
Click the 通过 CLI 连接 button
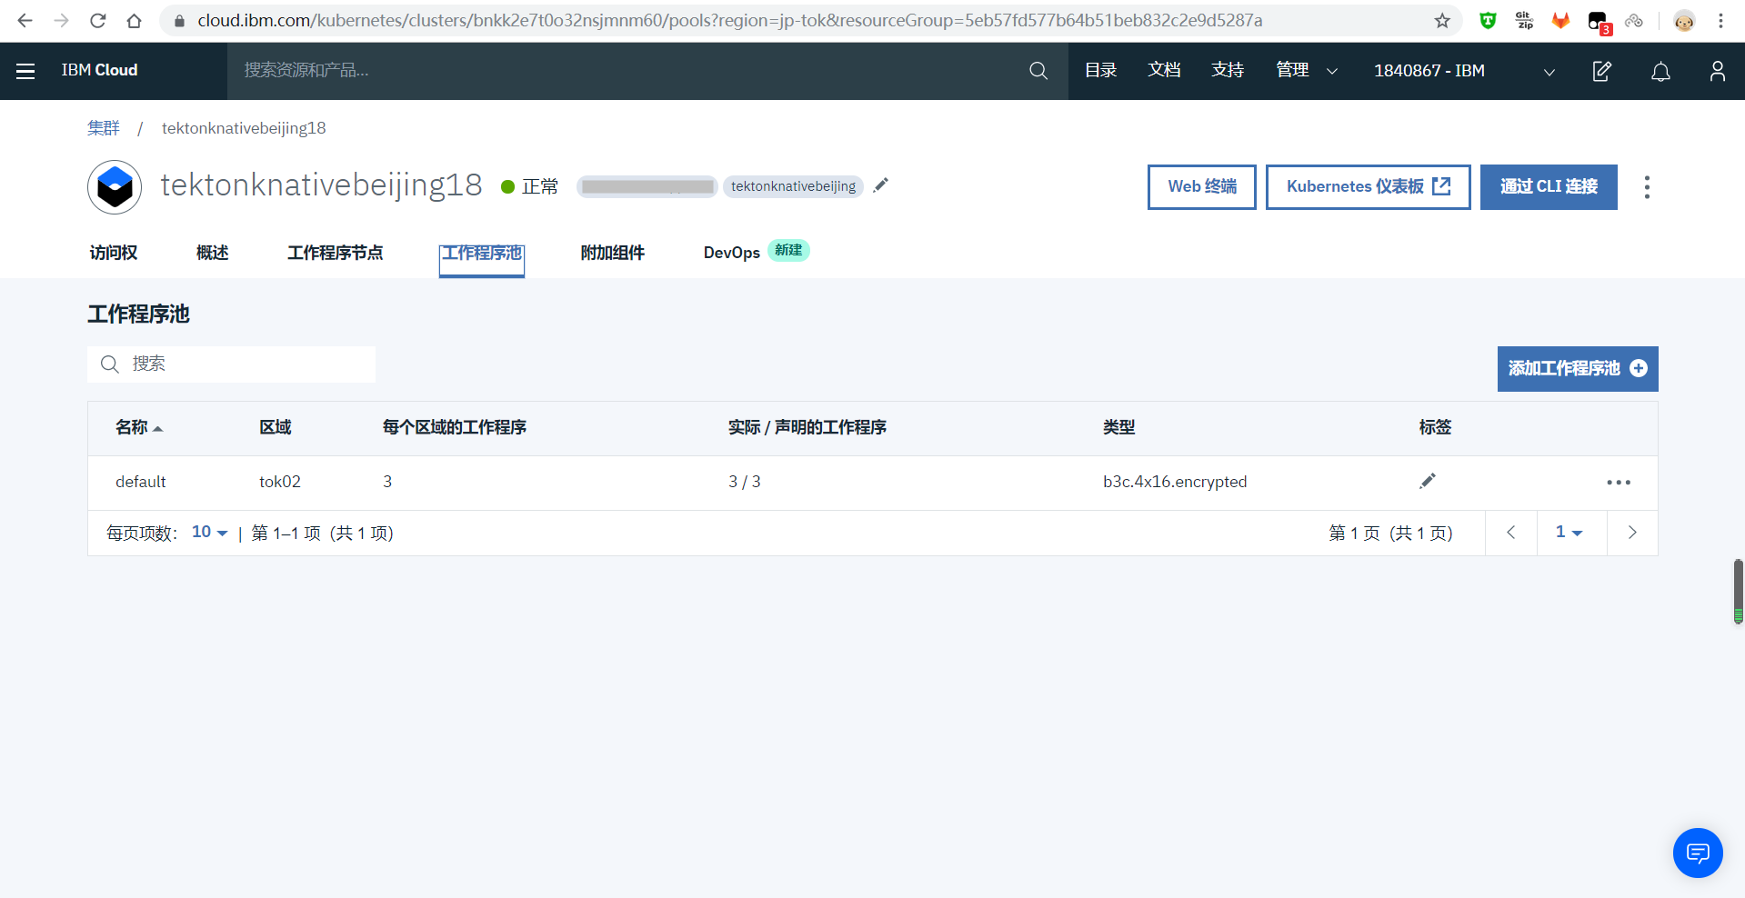[x=1549, y=187]
